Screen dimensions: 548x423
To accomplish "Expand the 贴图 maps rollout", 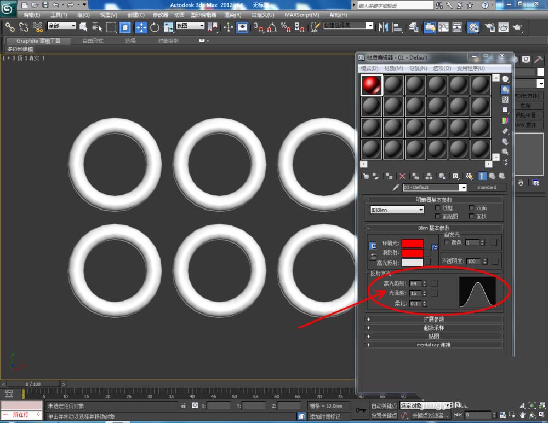I will [433, 336].
